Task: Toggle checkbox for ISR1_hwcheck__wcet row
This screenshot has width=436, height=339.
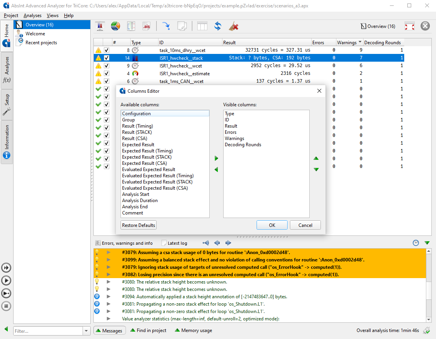Action: [107, 66]
